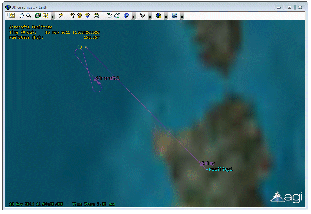
Task: Click the view-from-top eye icon
Action: pos(87,15)
